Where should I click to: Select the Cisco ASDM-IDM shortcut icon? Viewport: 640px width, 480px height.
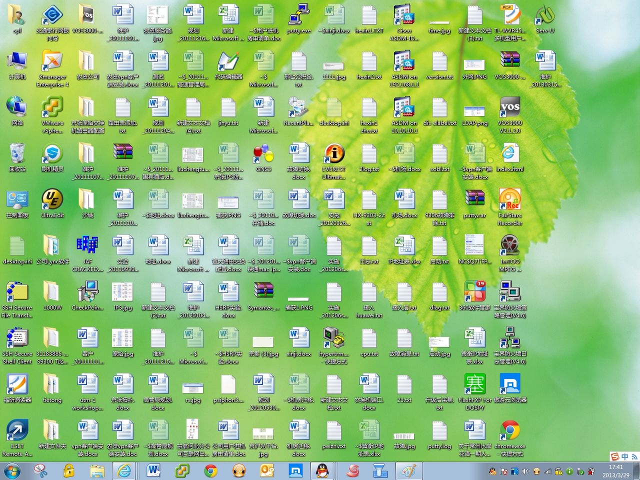click(x=404, y=23)
